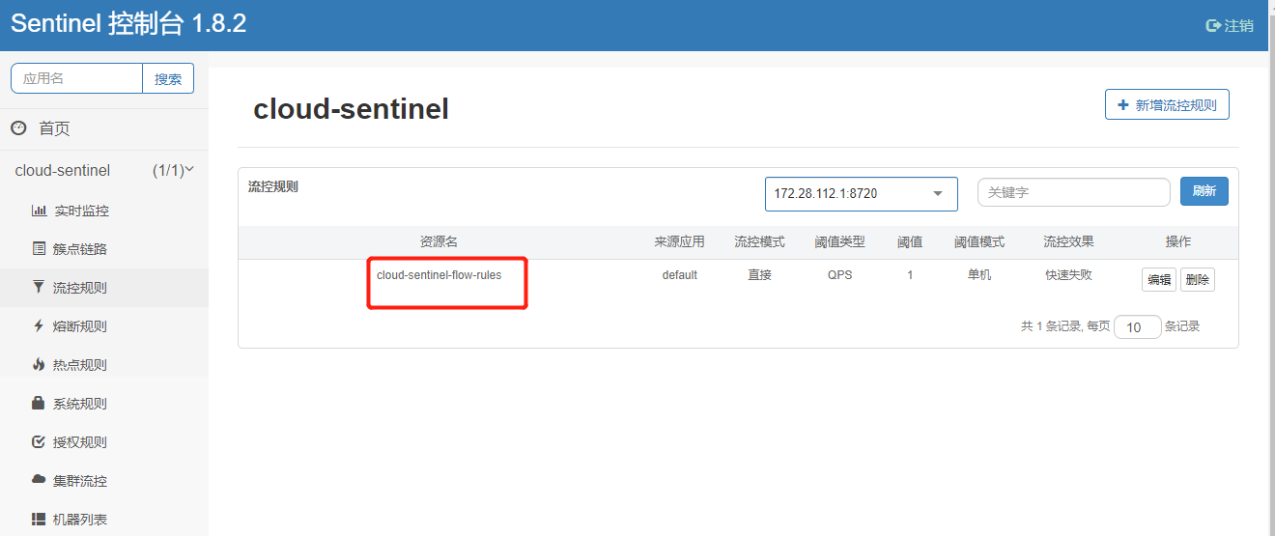The image size is (1275, 536).
Task: Click the 操作 column header
Action: coord(1178,241)
